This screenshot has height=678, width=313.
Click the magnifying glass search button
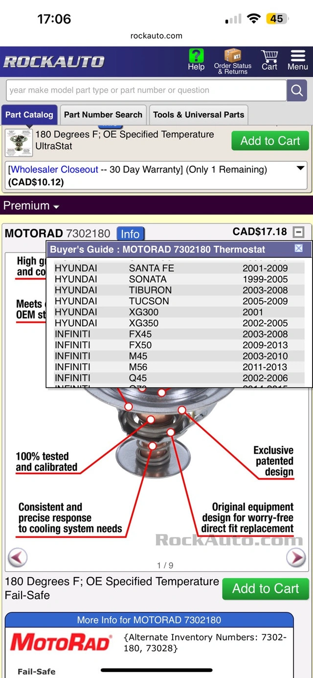[x=297, y=90]
